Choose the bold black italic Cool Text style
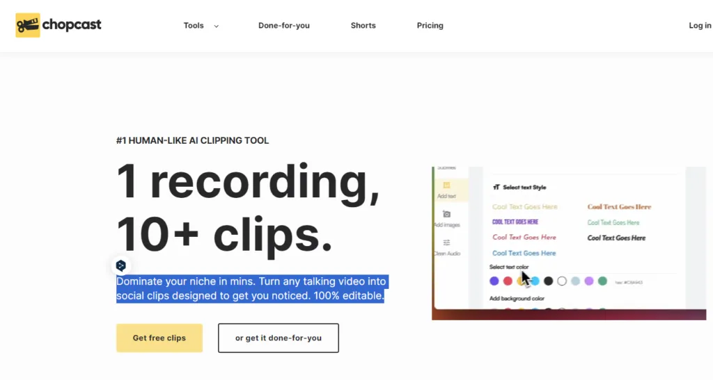 point(616,238)
